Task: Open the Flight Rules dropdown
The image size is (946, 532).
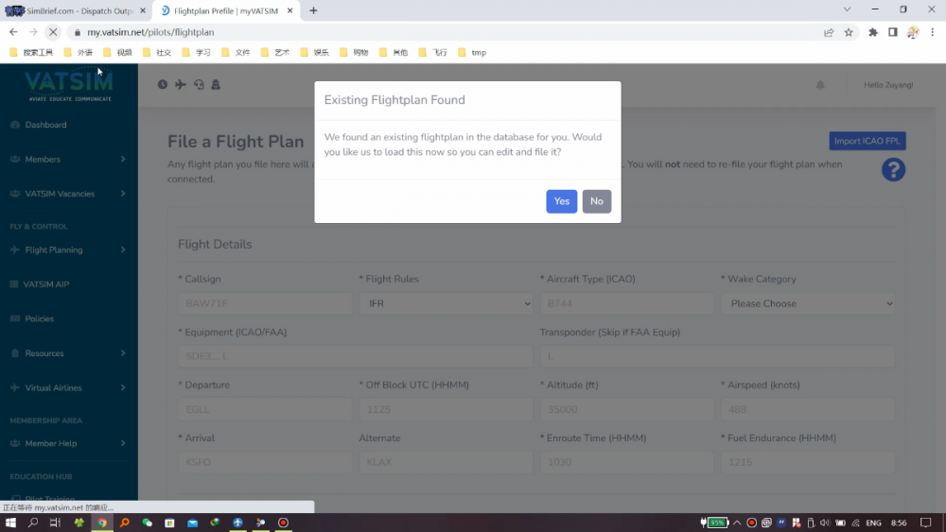Action: coord(446,303)
